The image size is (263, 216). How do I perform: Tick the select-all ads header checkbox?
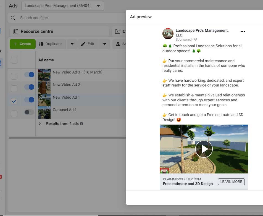pos(14,60)
